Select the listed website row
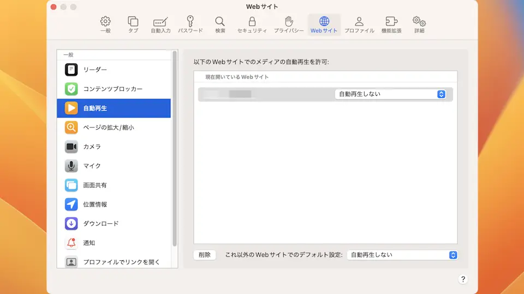 262,94
